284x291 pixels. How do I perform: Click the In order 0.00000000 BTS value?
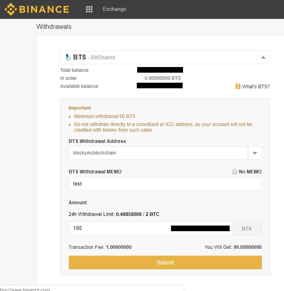(163, 78)
